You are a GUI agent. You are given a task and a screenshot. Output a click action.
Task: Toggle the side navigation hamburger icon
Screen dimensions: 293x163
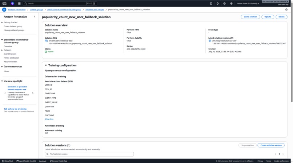[x=4, y=9]
